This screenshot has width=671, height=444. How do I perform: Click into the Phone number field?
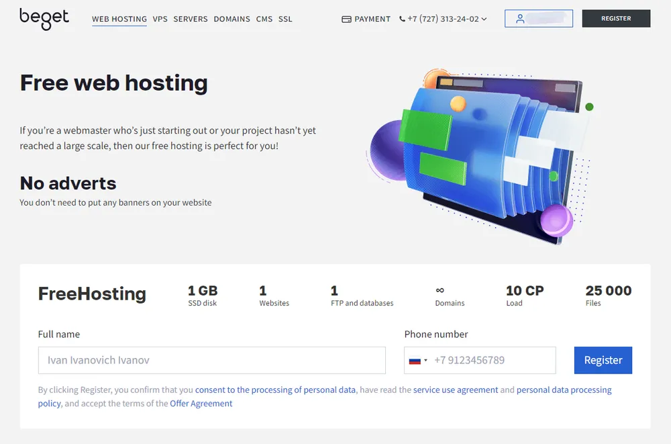(x=493, y=361)
